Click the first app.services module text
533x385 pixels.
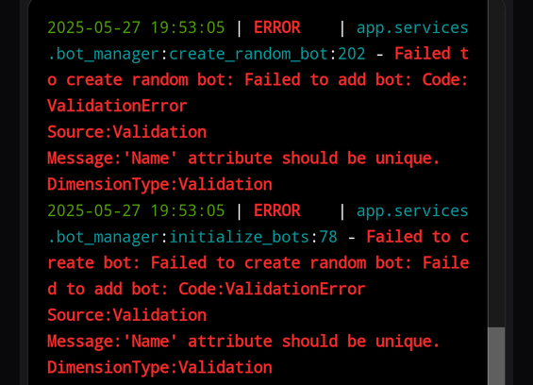[x=412, y=28]
